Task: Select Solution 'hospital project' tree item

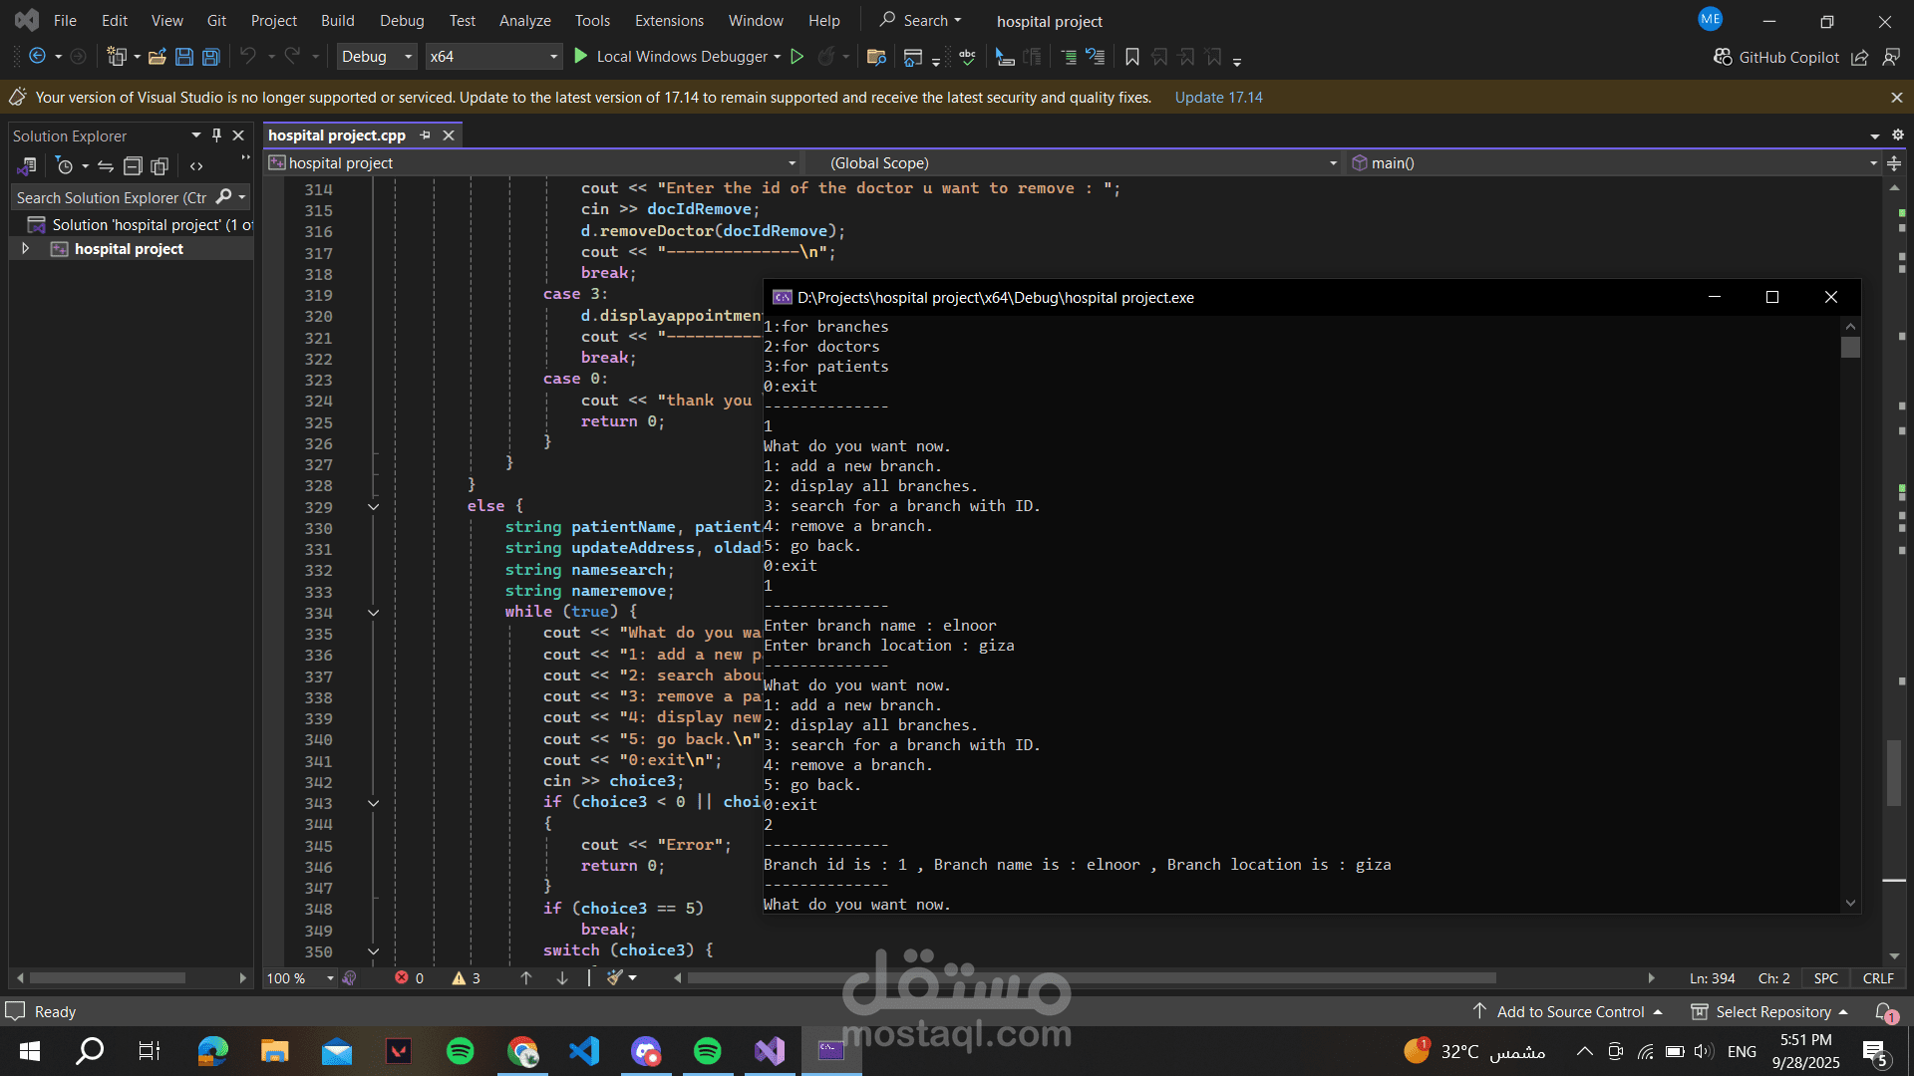Action: tap(140, 225)
